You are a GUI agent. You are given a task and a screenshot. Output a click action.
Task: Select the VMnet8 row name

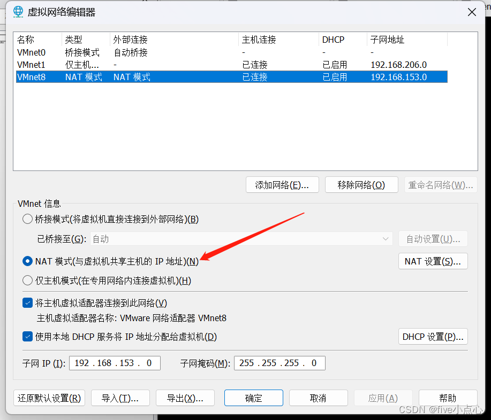coord(31,77)
